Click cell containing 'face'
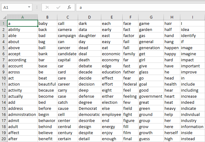205x142 pixels. tap(131, 23)
